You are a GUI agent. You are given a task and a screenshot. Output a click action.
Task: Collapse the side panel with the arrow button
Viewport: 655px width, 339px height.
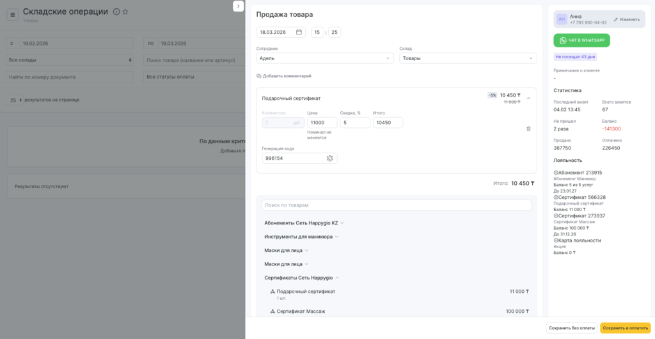click(238, 6)
